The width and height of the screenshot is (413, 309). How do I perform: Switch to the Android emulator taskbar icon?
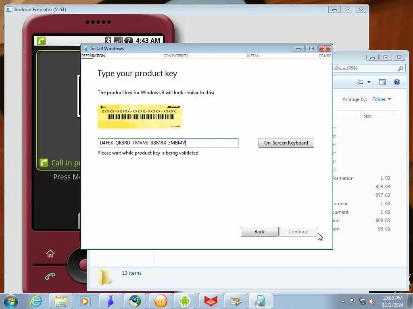(x=185, y=301)
